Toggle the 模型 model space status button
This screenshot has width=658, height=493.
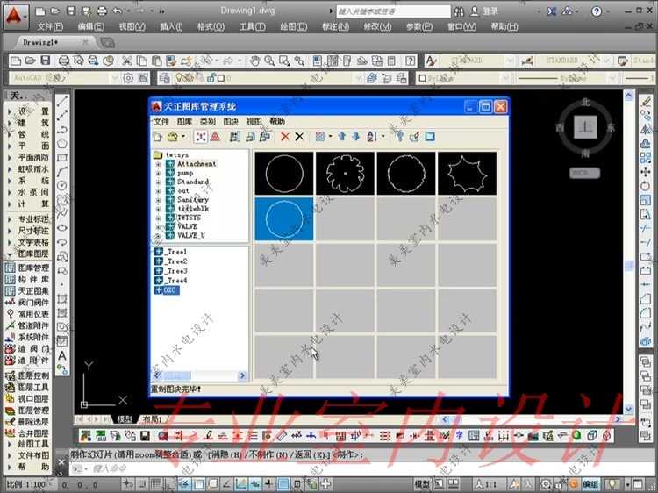422,484
